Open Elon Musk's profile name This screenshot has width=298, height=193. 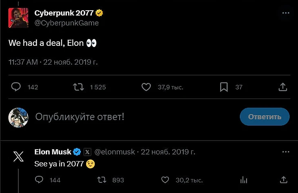pyautogui.click(x=53, y=152)
